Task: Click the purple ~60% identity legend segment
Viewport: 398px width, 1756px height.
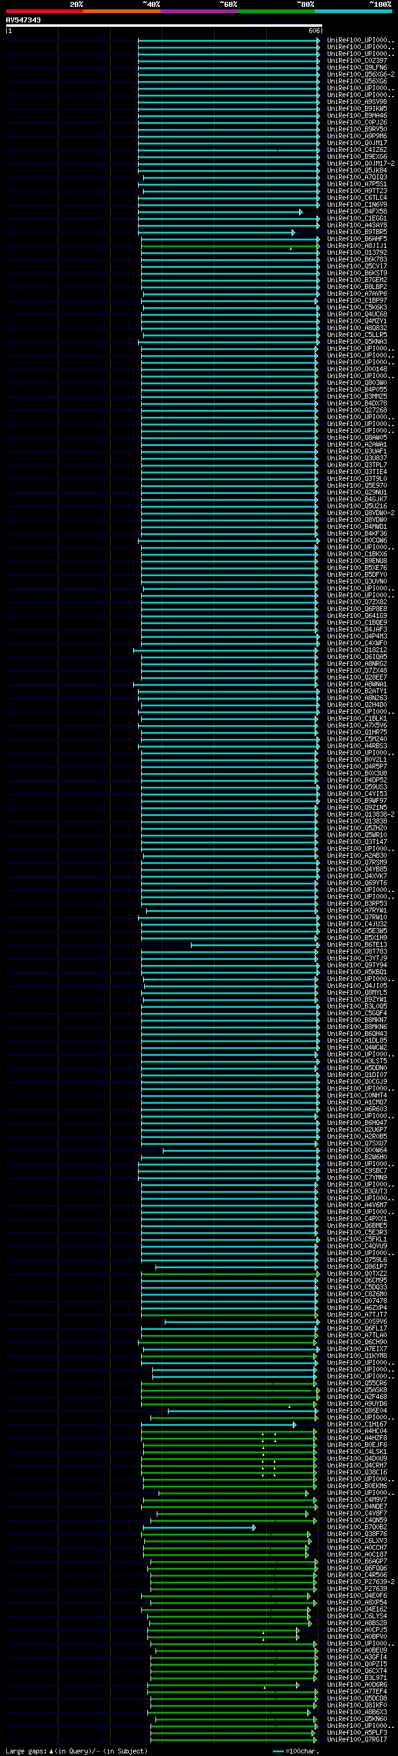Action: pyautogui.click(x=198, y=11)
